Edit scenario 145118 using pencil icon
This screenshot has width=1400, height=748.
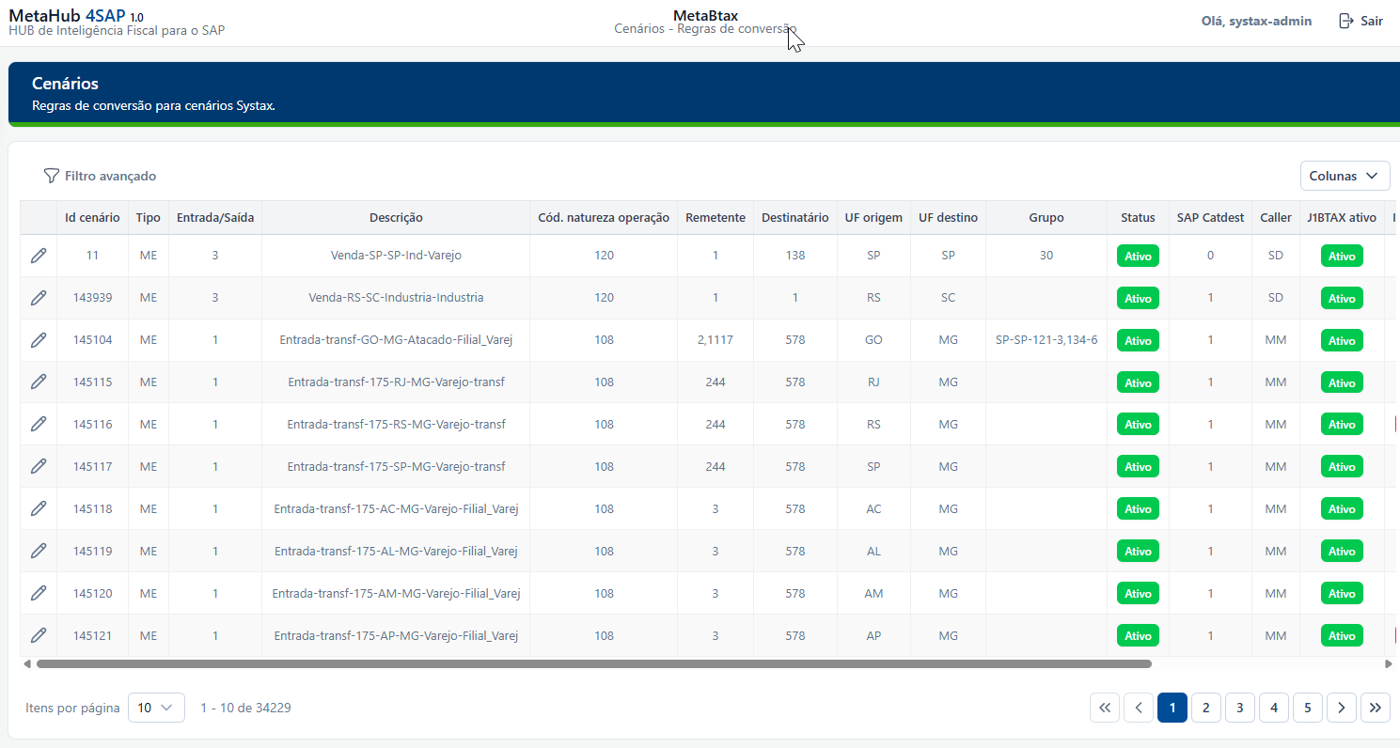click(x=39, y=508)
